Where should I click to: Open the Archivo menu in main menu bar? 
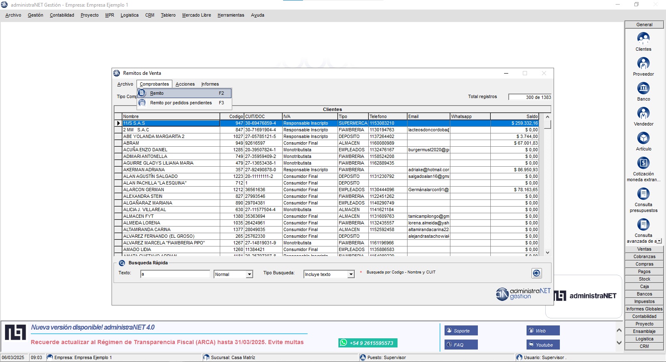click(x=13, y=15)
